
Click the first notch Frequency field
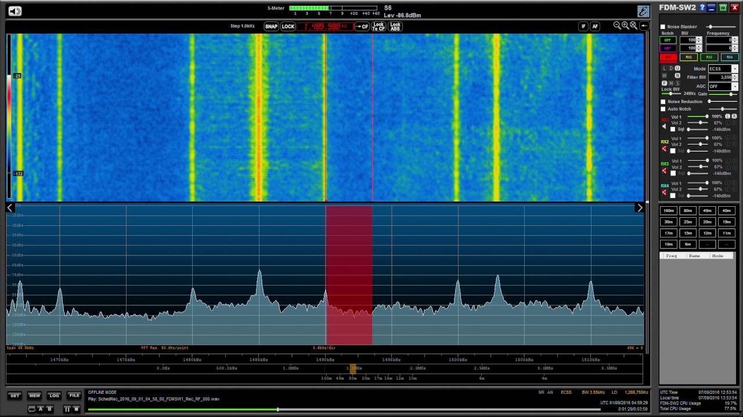pyautogui.click(x=719, y=40)
